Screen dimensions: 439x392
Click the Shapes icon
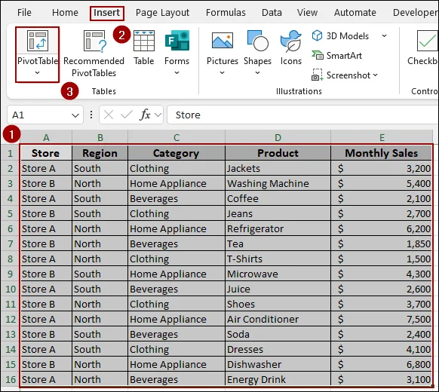coord(257,41)
